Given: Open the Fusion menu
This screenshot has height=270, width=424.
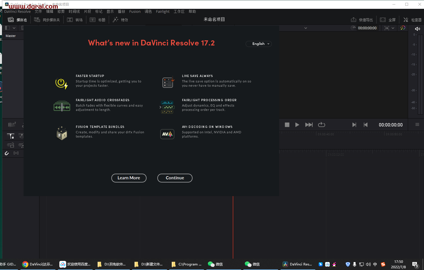Looking at the screenshot, I should click(x=135, y=11).
